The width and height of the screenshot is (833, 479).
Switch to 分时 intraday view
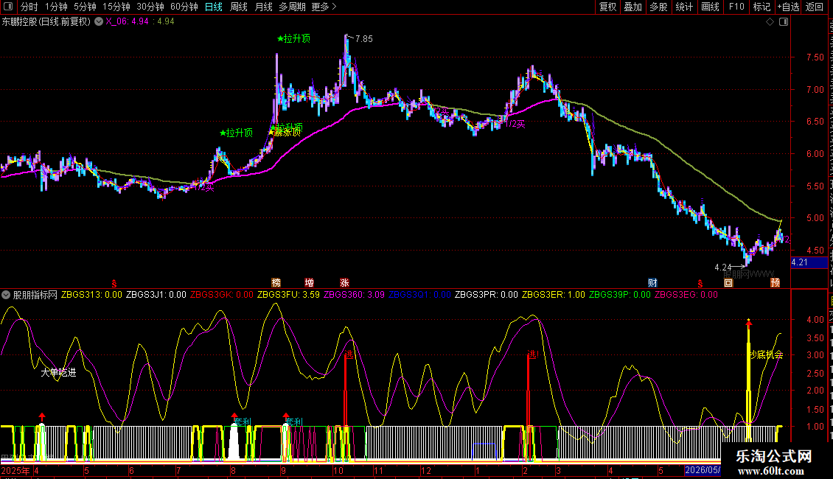pyautogui.click(x=29, y=7)
